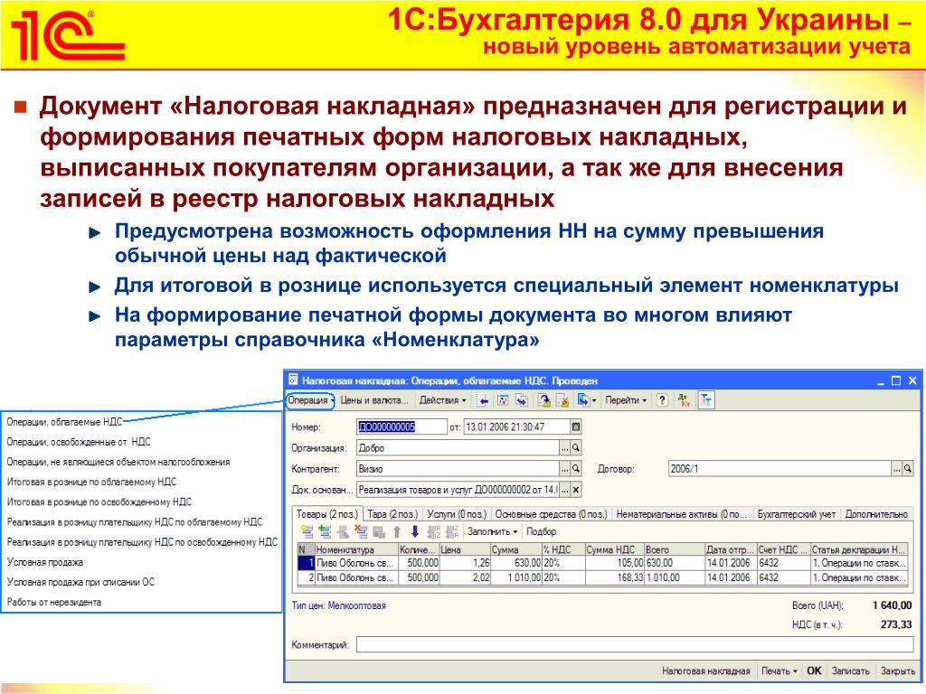Switch to Дополнительно tab
This screenshot has width=926, height=694.
pyautogui.click(x=875, y=514)
